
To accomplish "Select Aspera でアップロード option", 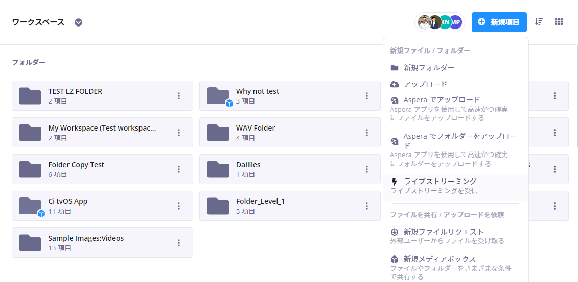I will [x=442, y=100].
